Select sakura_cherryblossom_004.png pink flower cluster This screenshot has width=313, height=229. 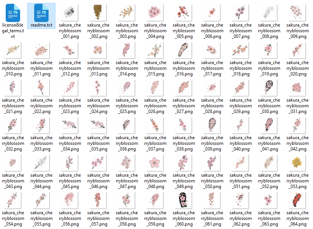155,13
